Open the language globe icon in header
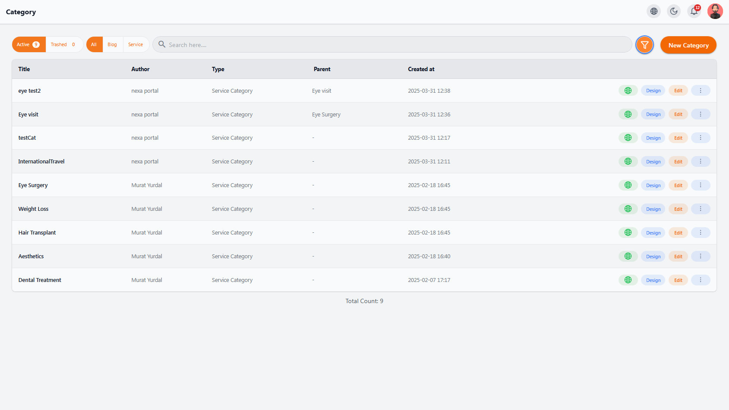 (654, 12)
